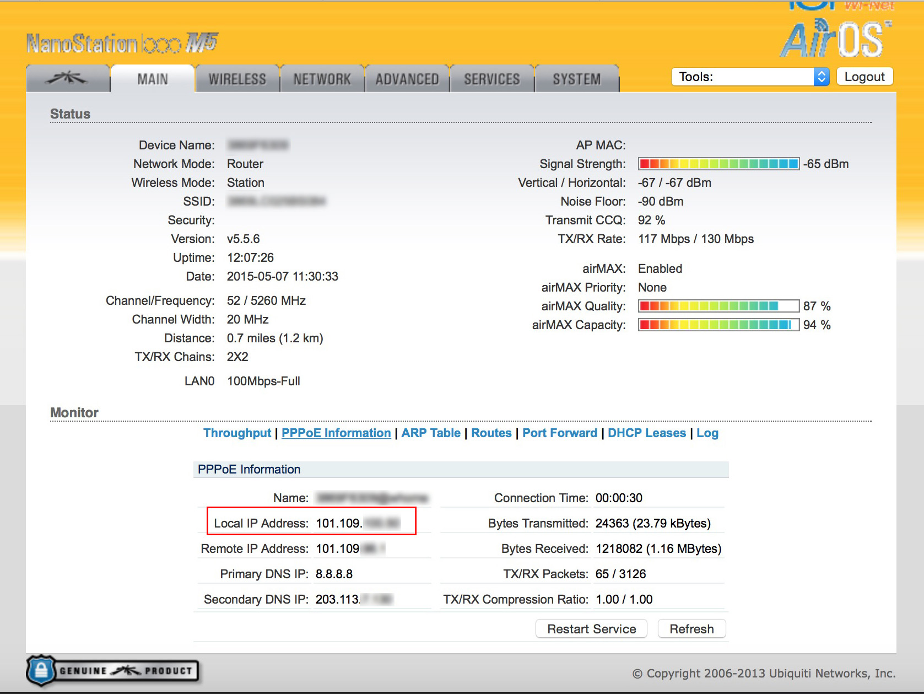Click the TX/RX Packets value 65 / 3126

621,574
